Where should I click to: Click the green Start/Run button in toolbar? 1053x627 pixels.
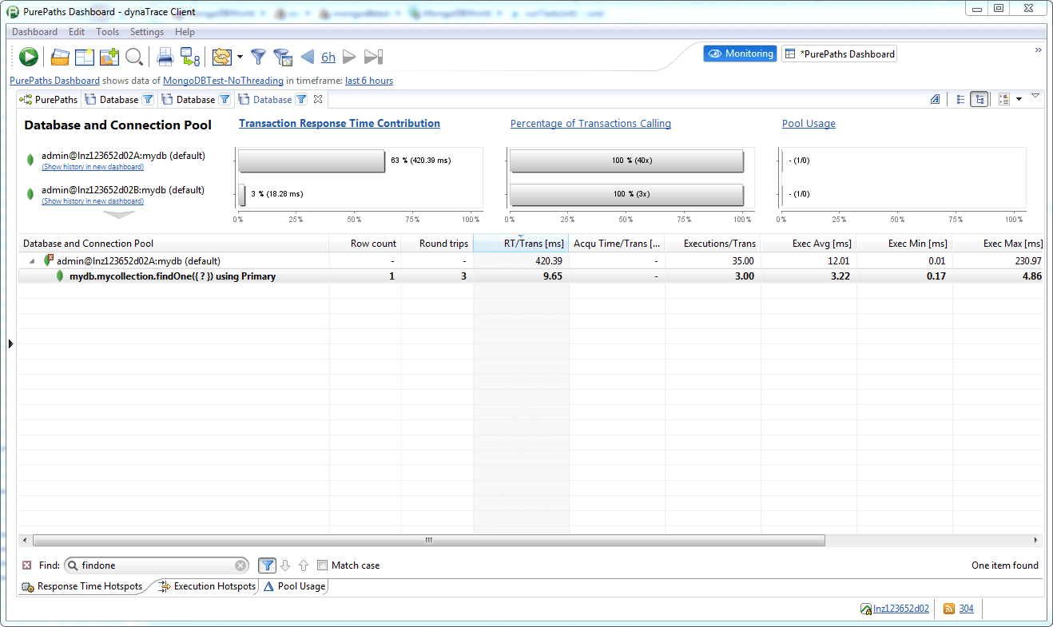(29, 57)
